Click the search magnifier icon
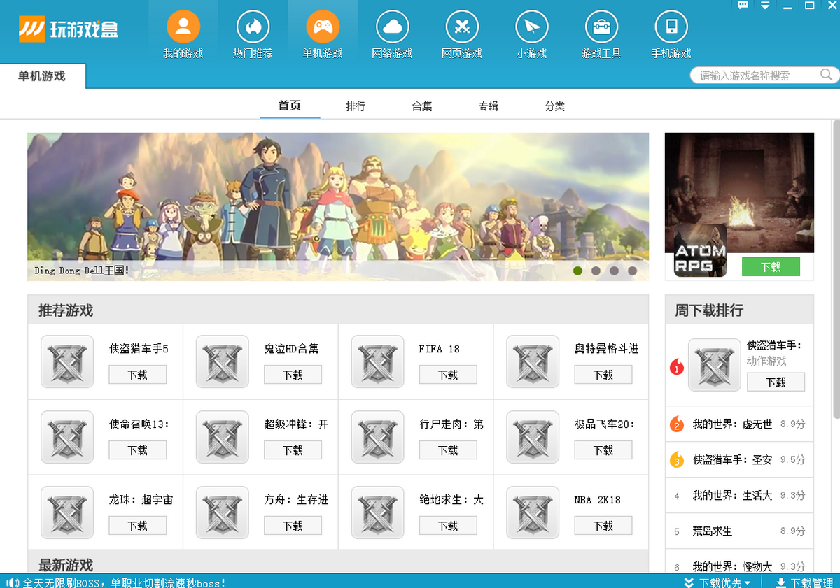The height and width of the screenshot is (588, 840). [x=826, y=75]
